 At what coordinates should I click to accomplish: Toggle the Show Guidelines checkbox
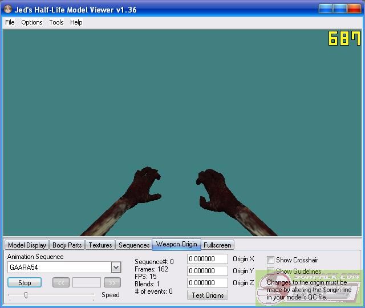click(x=271, y=271)
